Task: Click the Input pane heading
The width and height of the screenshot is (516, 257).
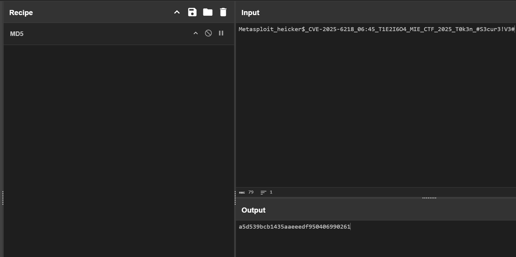Action: 250,13
